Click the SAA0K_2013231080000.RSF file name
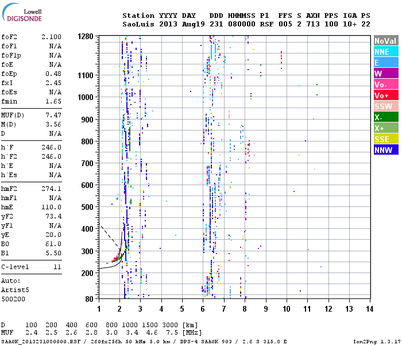 pos(41,342)
